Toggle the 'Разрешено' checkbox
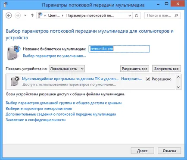This screenshot has height=160, width=187. pos(148,79)
